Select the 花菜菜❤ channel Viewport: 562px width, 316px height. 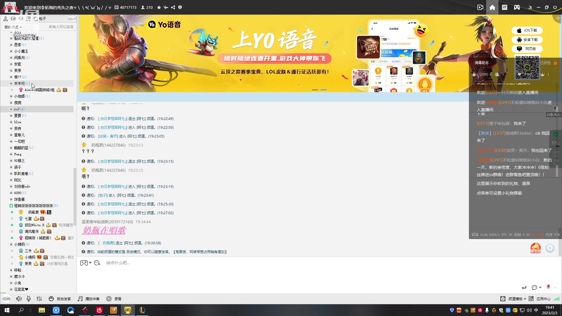point(21,289)
